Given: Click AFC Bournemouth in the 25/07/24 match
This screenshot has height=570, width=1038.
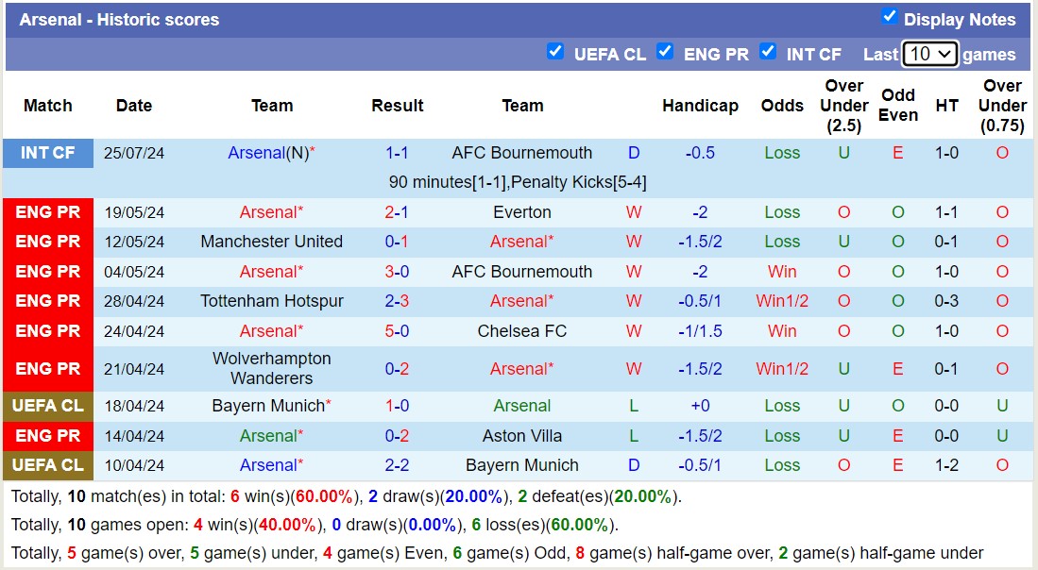Looking at the screenshot, I should click(x=523, y=152).
